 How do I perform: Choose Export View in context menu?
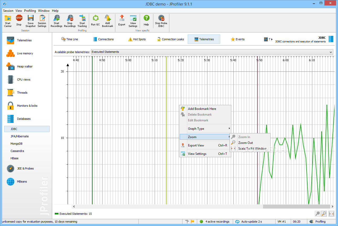coord(205,145)
